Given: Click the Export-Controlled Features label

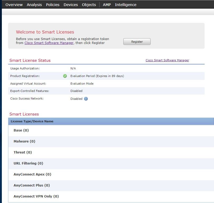Looking at the screenshot, I should 30,91.
